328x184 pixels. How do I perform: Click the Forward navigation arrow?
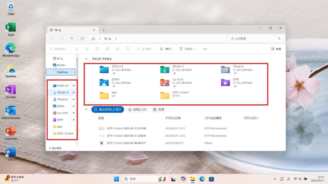[62, 39]
